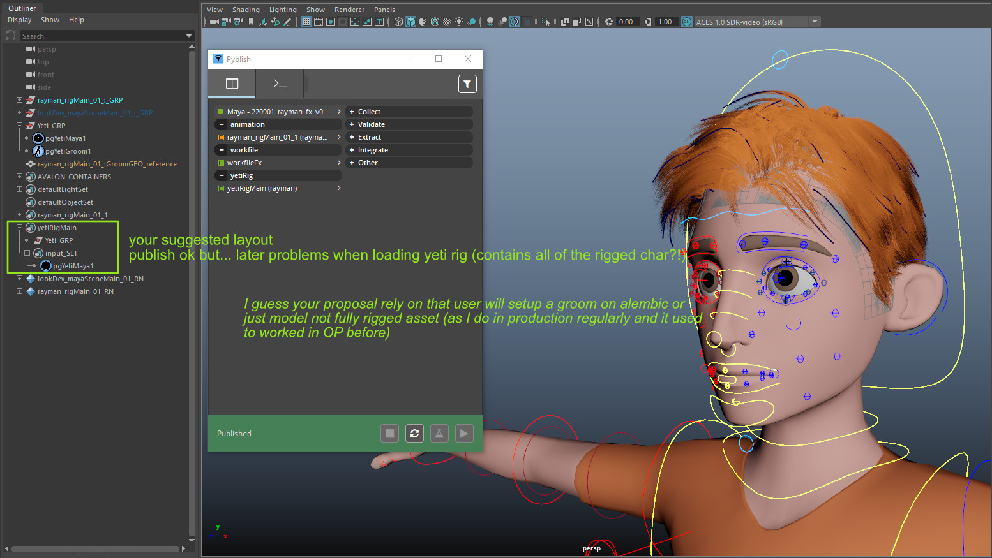Collapse the yetiRigMain set in Outliner
Viewport: 992px width, 558px height.
click(x=19, y=228)
